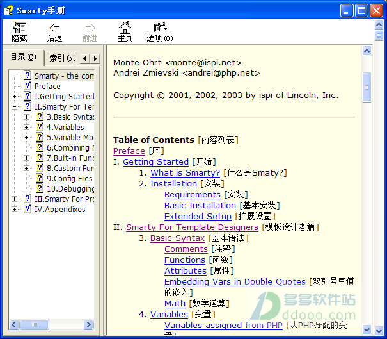
Task: Open the Math link
Action: point(175,303)
